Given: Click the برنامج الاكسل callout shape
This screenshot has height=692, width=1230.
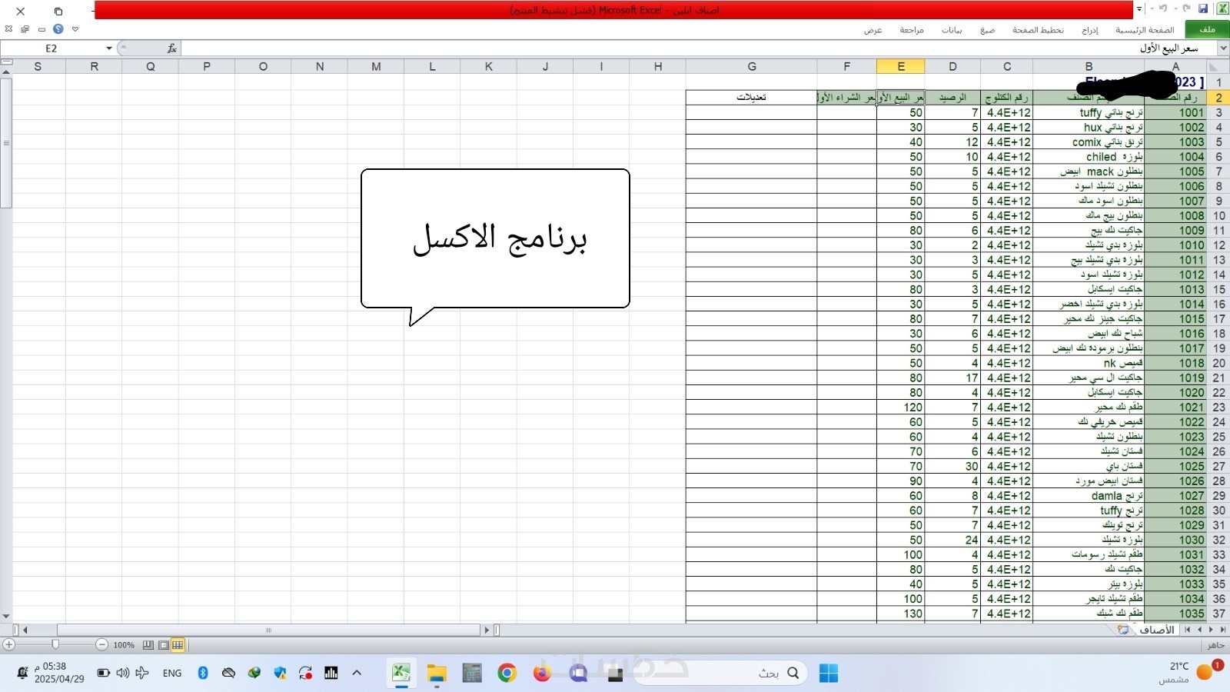Looking at the screenshot, I should click(495, 238).
